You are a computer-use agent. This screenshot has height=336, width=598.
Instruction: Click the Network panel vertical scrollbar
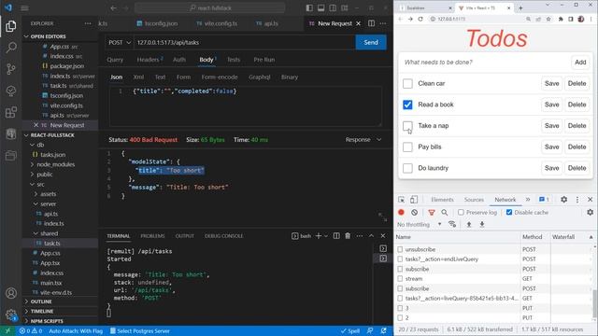[x=594, y=302]
